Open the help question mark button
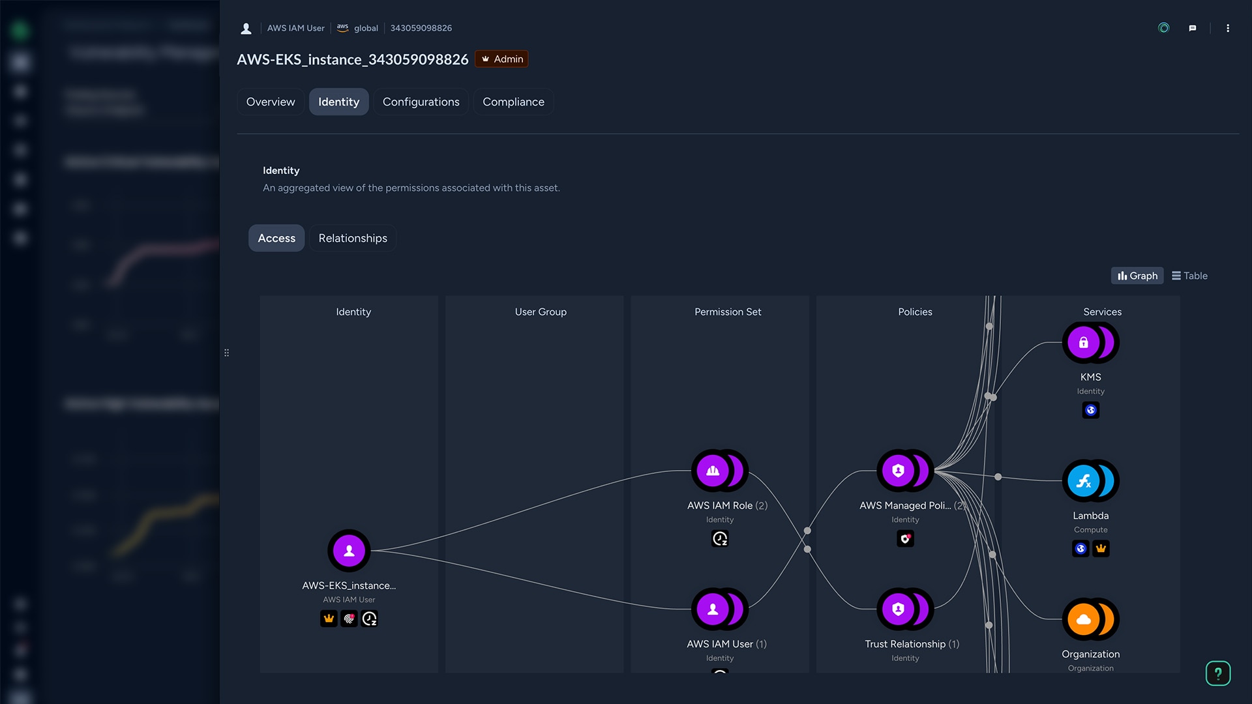Image resolution: width=1252 pixels, height=704 pixels. point(1218,673)
